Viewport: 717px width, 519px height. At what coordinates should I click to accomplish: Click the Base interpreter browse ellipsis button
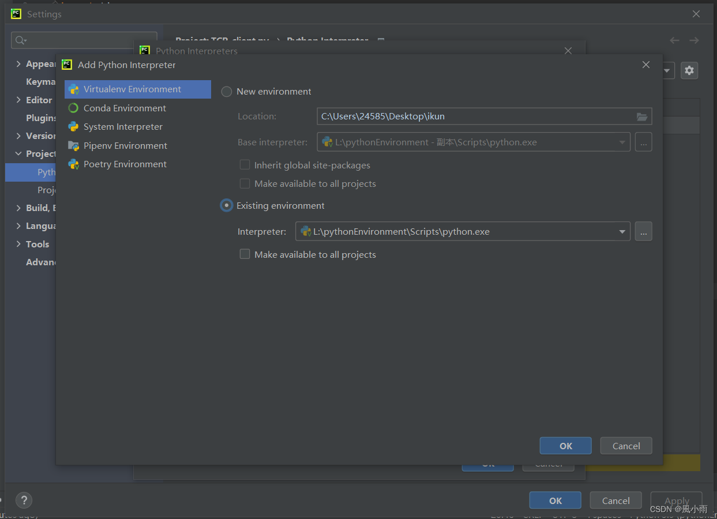pos(644,142)
